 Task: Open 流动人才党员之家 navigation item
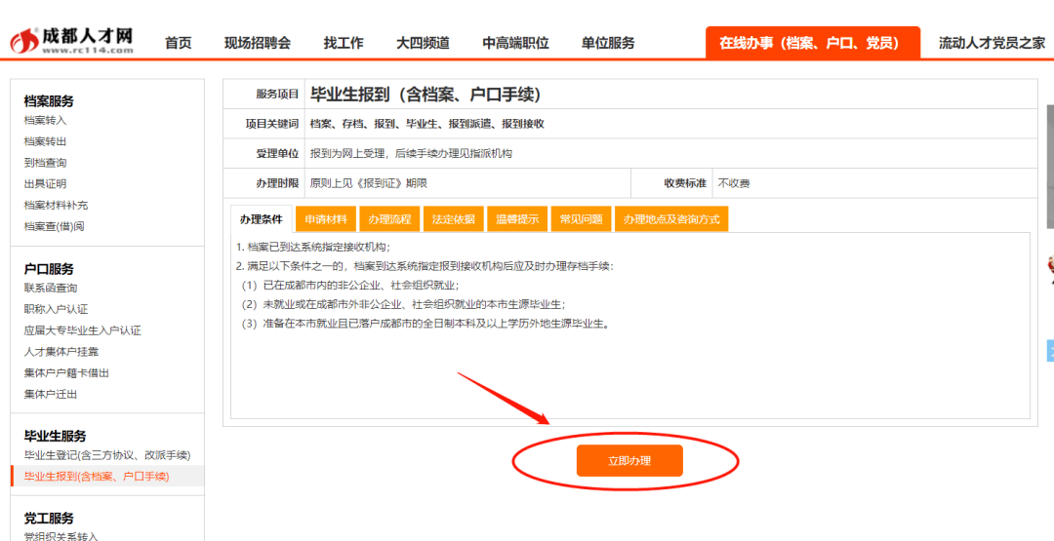[993, 43]
